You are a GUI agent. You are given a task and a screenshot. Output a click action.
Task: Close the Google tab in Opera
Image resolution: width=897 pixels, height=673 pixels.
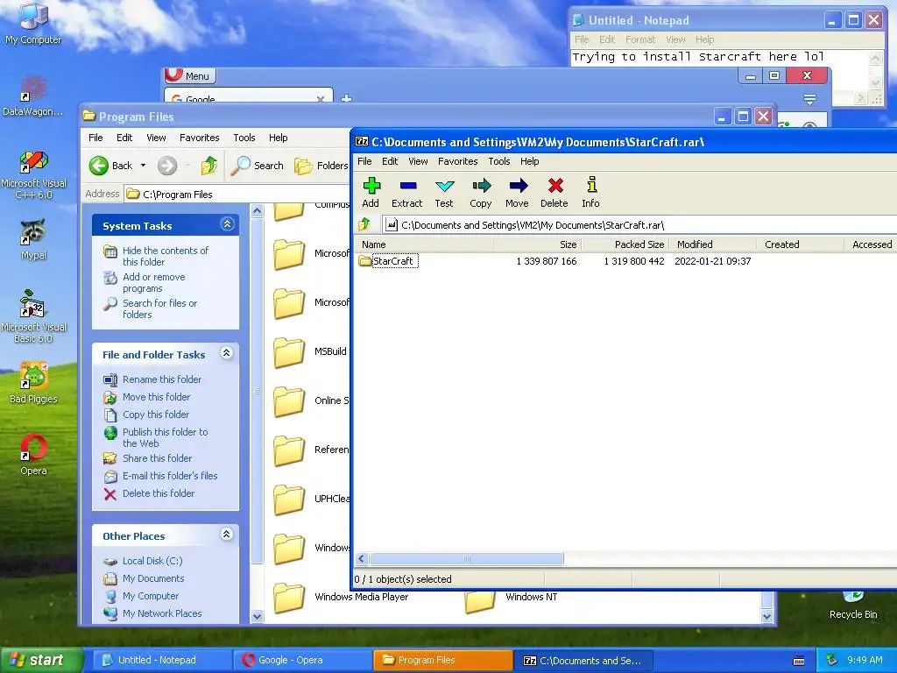coord(321,99)
